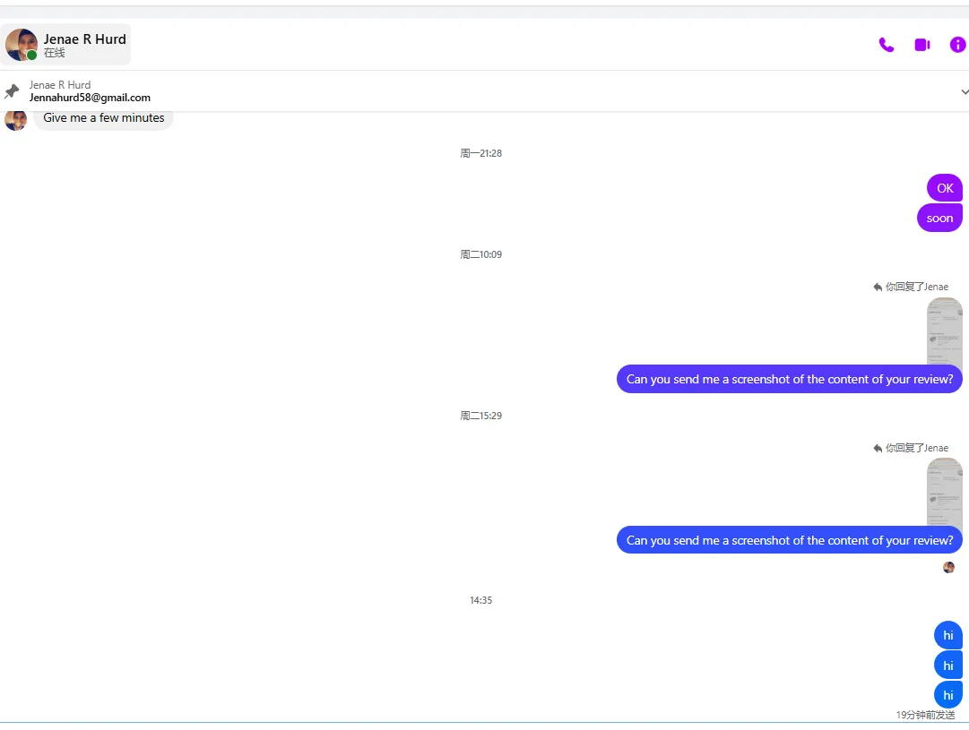Click first 'Can you send me a screenshot' message
The height and width of the screenshot is (730, 969).
[x=789, y=379]
